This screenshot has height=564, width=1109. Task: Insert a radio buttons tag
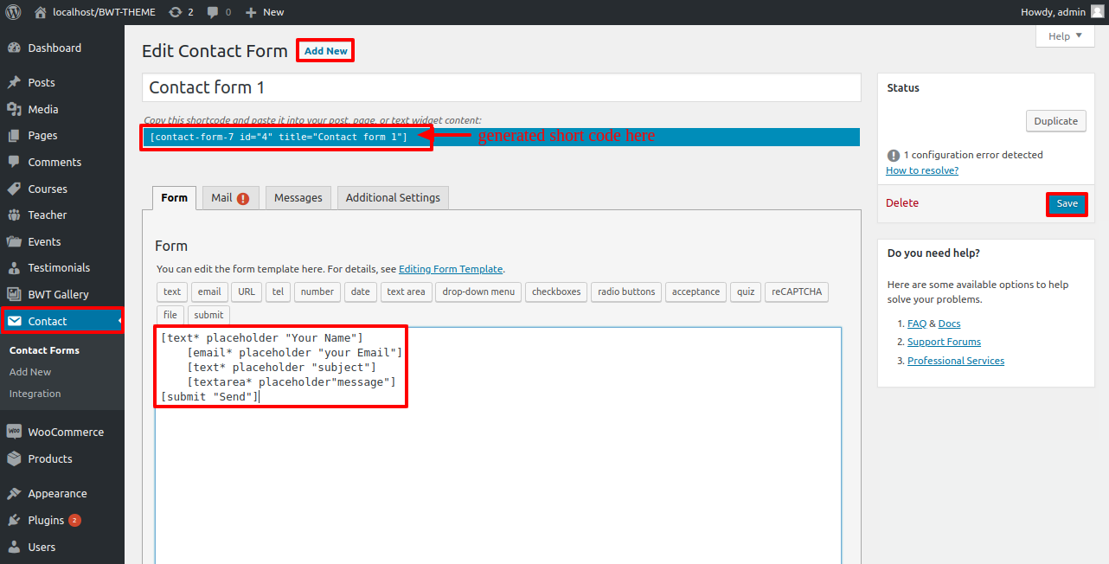coord(626,292)
